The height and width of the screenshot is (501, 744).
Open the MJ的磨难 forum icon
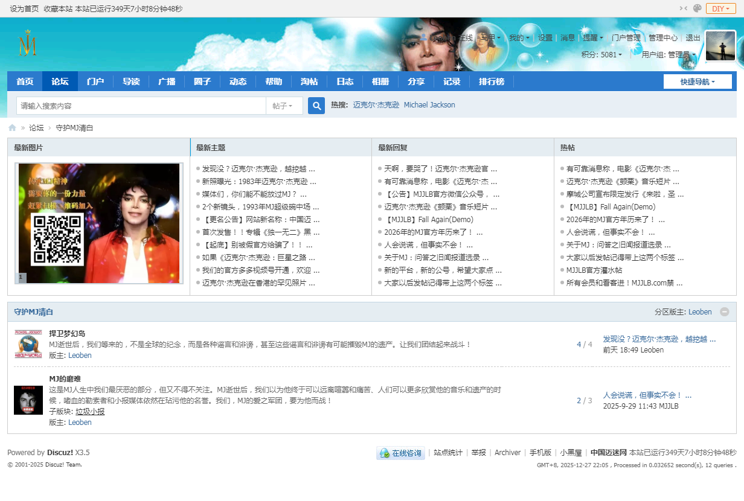pos(28,400)
